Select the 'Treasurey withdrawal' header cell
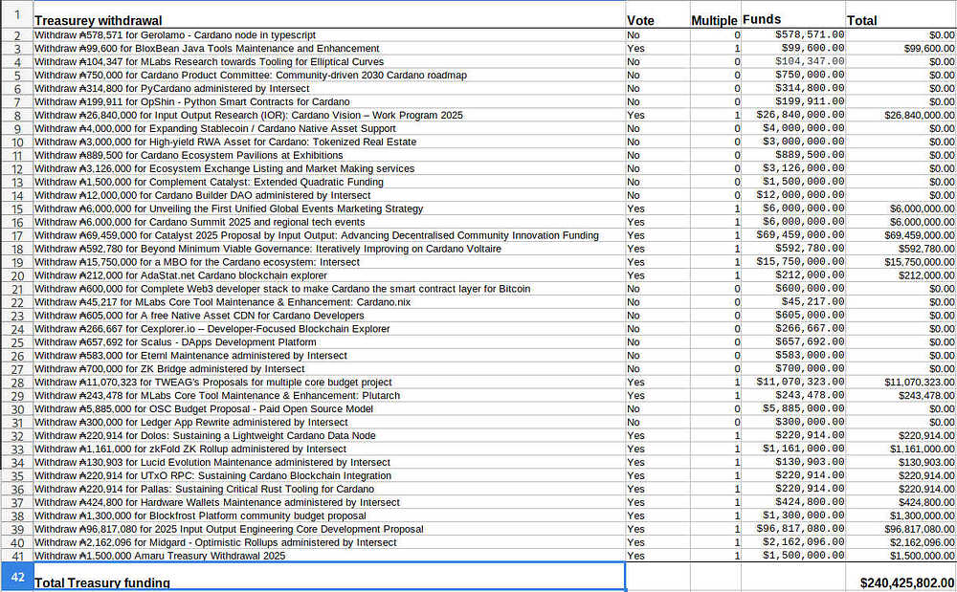This screenshot has height=592, width=957. 329,14
